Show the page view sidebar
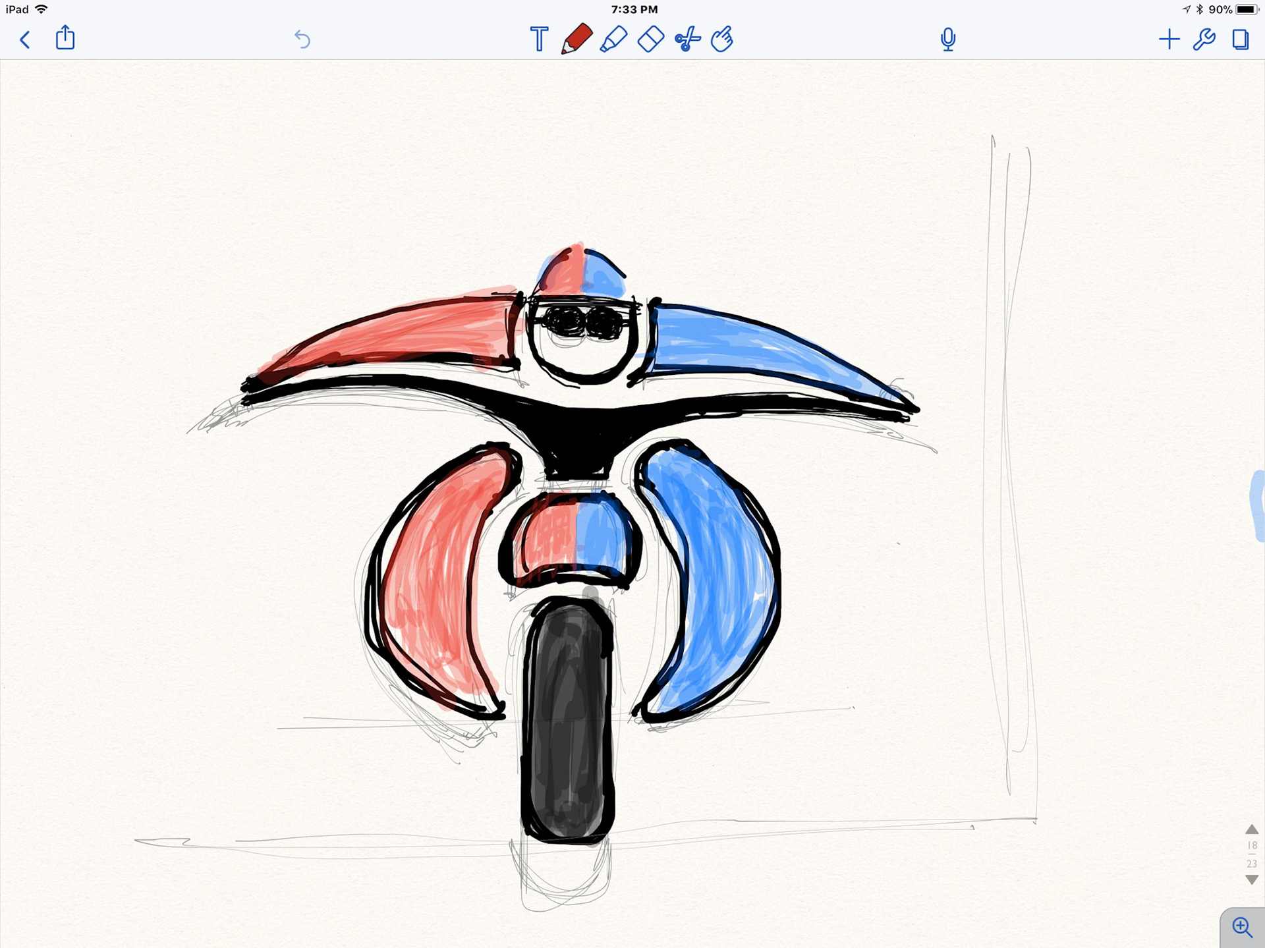 [1240, 40]
